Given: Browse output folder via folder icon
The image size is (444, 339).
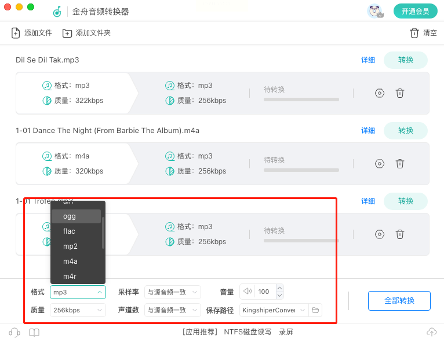Looking at the screenshot, I should point(315,310).
